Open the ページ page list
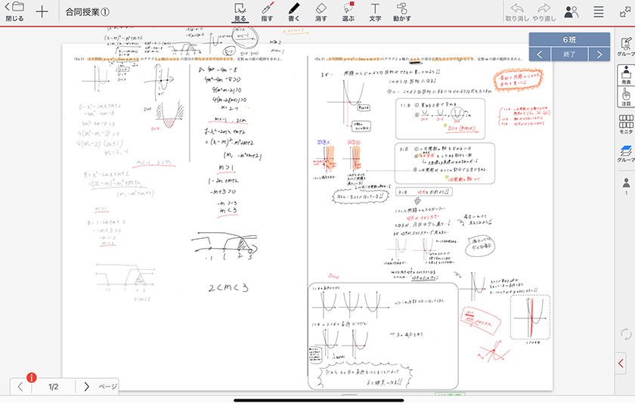Viewport: 635px width, 403px height. point(108,386)
